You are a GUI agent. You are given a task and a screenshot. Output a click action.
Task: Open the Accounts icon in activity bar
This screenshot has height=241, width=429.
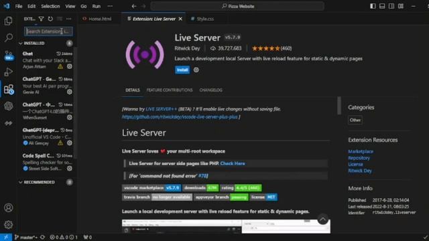tap(9, 208)
